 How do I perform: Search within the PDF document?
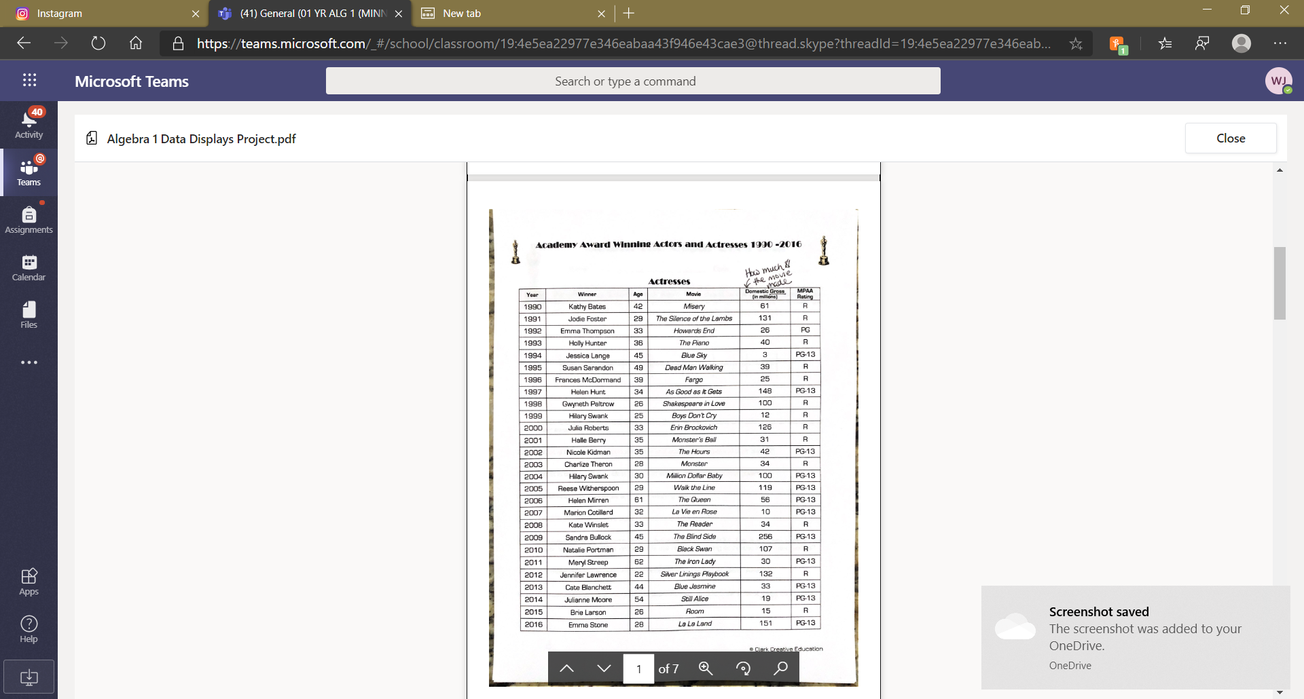pos(780,668)
